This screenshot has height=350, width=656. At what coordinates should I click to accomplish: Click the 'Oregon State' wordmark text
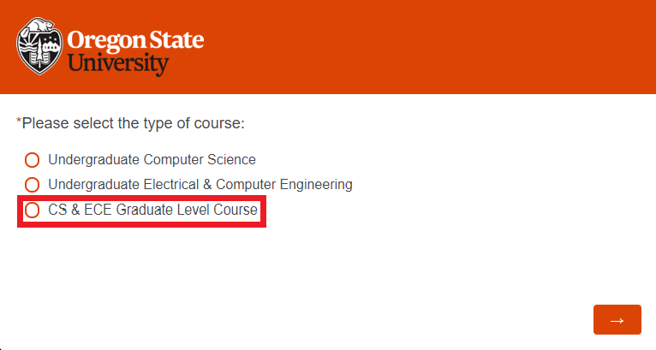(135, 40)
